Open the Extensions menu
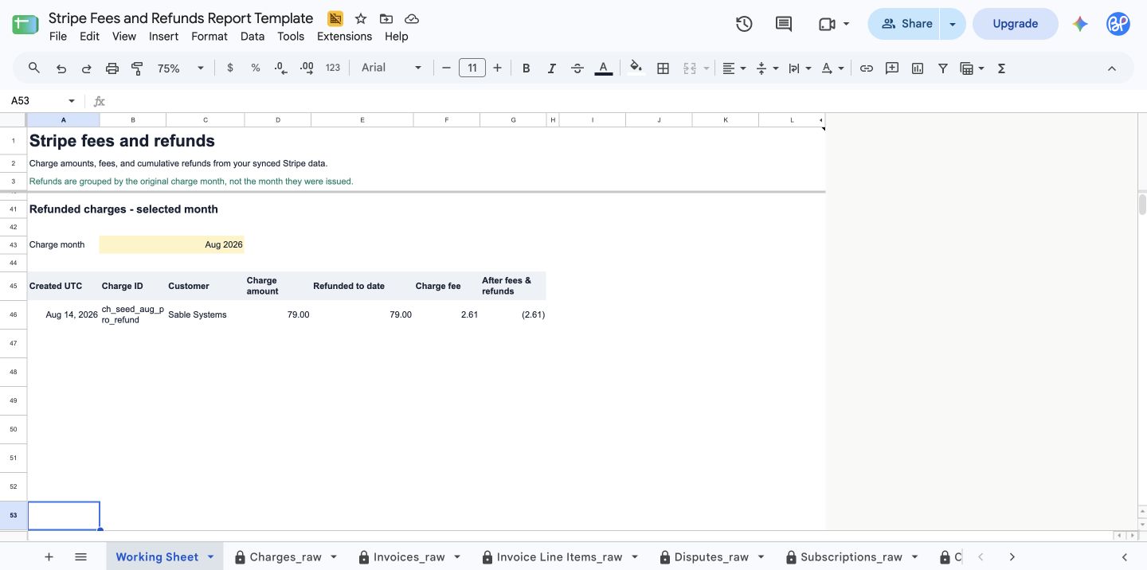Screen dimensions: 1147x570 (x=344, y=36)
